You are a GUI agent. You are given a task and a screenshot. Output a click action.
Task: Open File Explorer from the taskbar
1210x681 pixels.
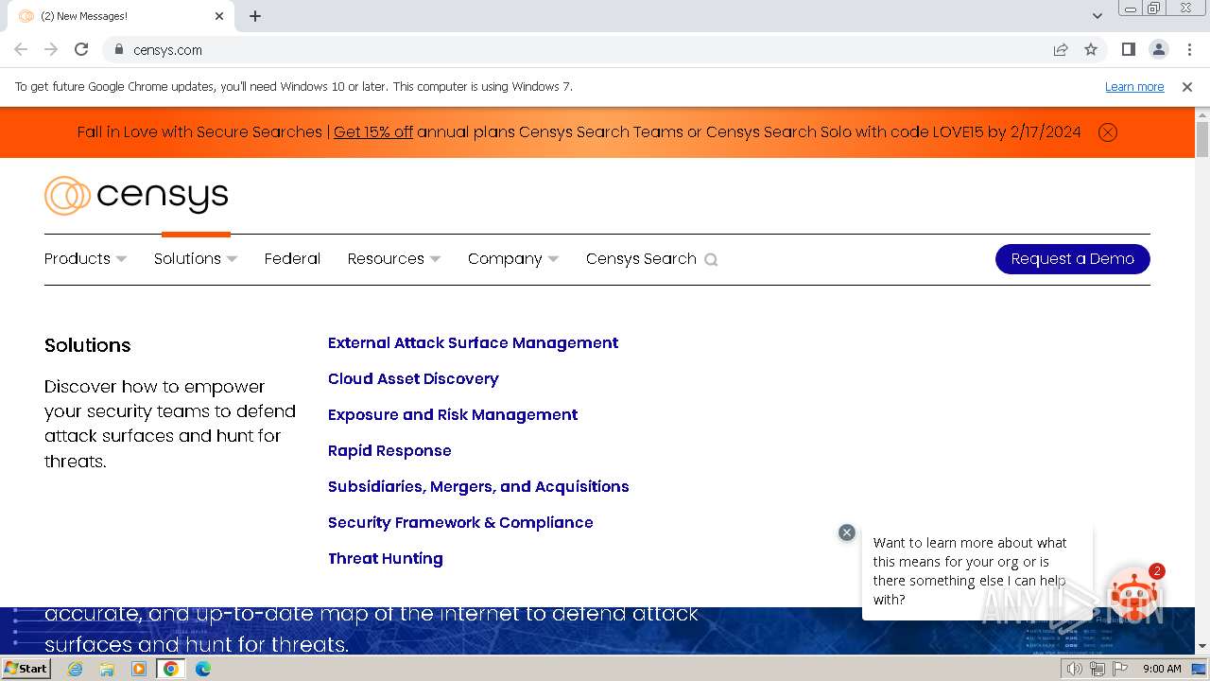pyautogui.click(x=107, y=669)
